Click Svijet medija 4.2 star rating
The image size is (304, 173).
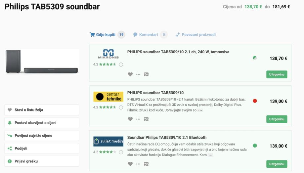(105, 152)
